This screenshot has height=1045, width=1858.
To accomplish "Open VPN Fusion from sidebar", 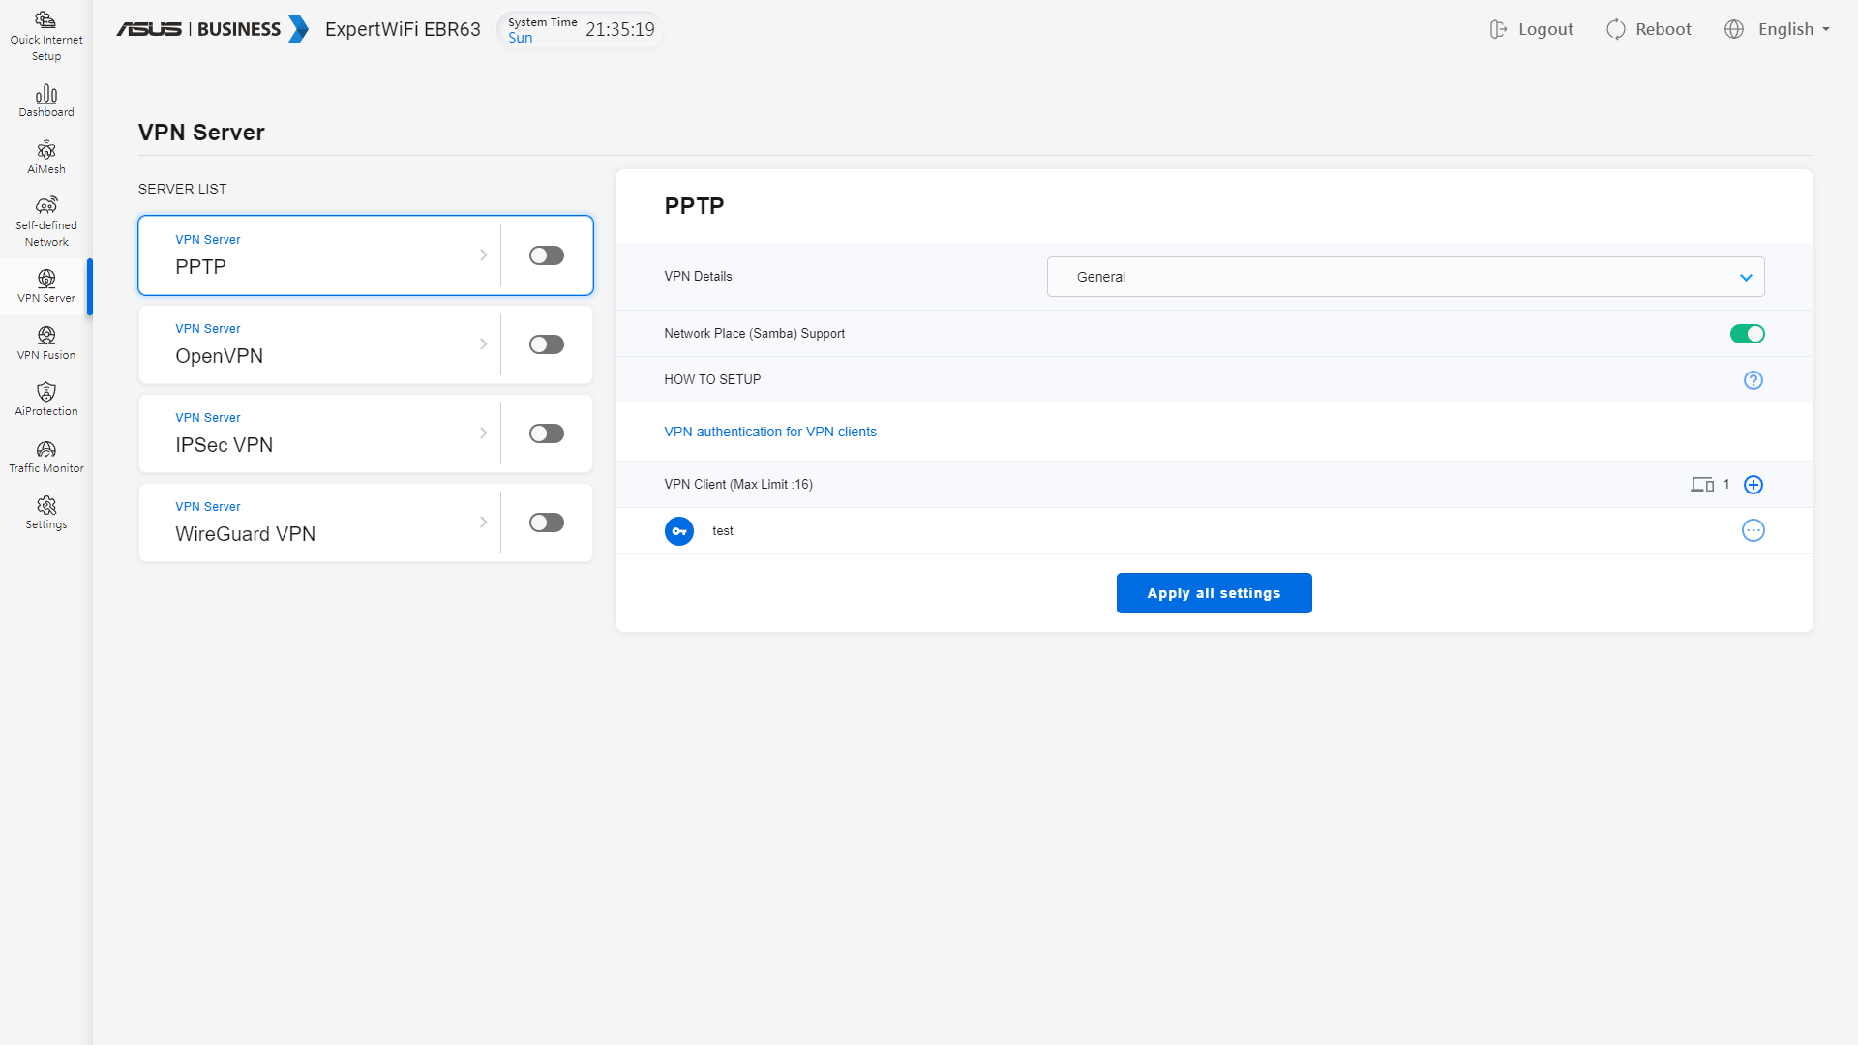I will point(45,343).
